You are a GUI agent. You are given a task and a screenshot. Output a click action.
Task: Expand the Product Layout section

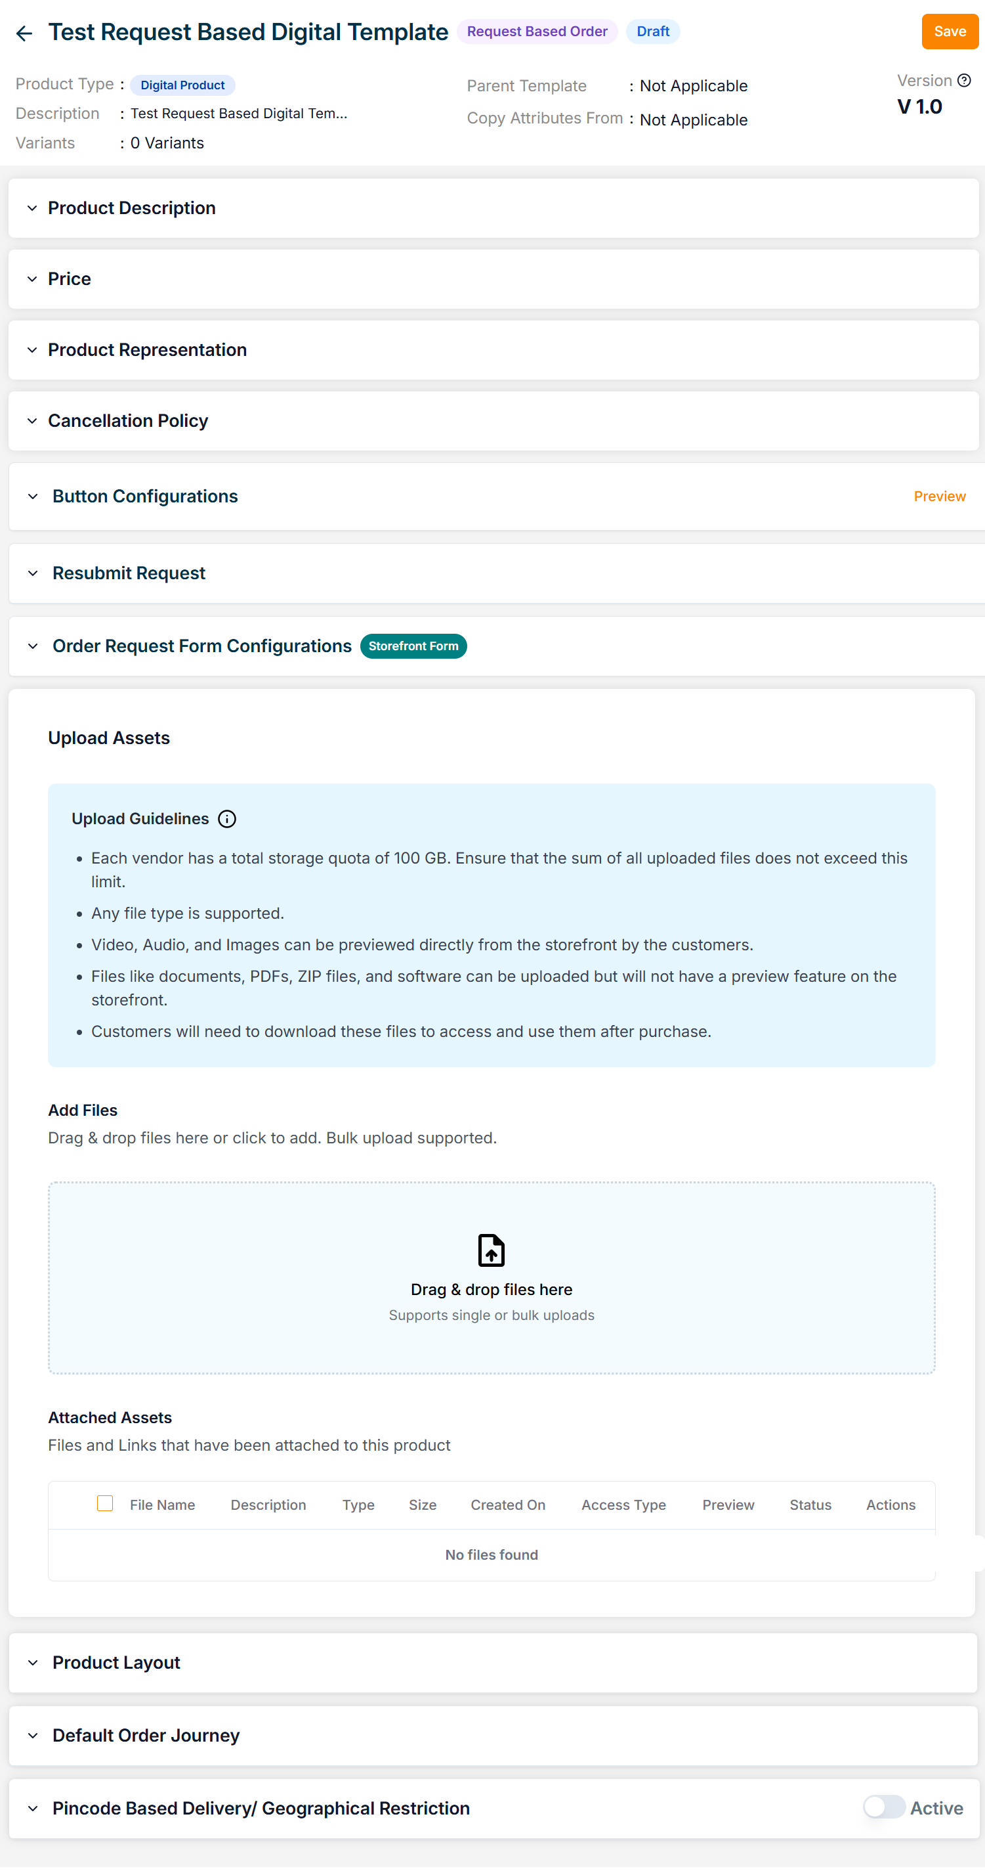coord(33,1663)
